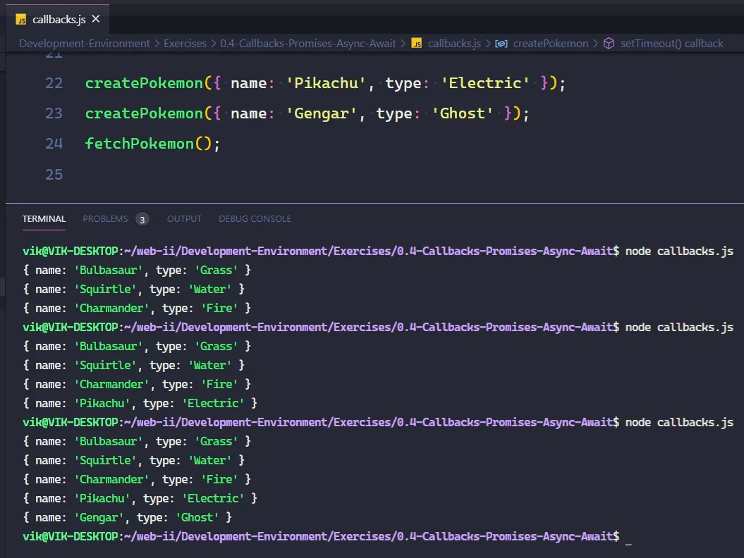Open Development-Environment breadcrumb folder

click(85, 44)
